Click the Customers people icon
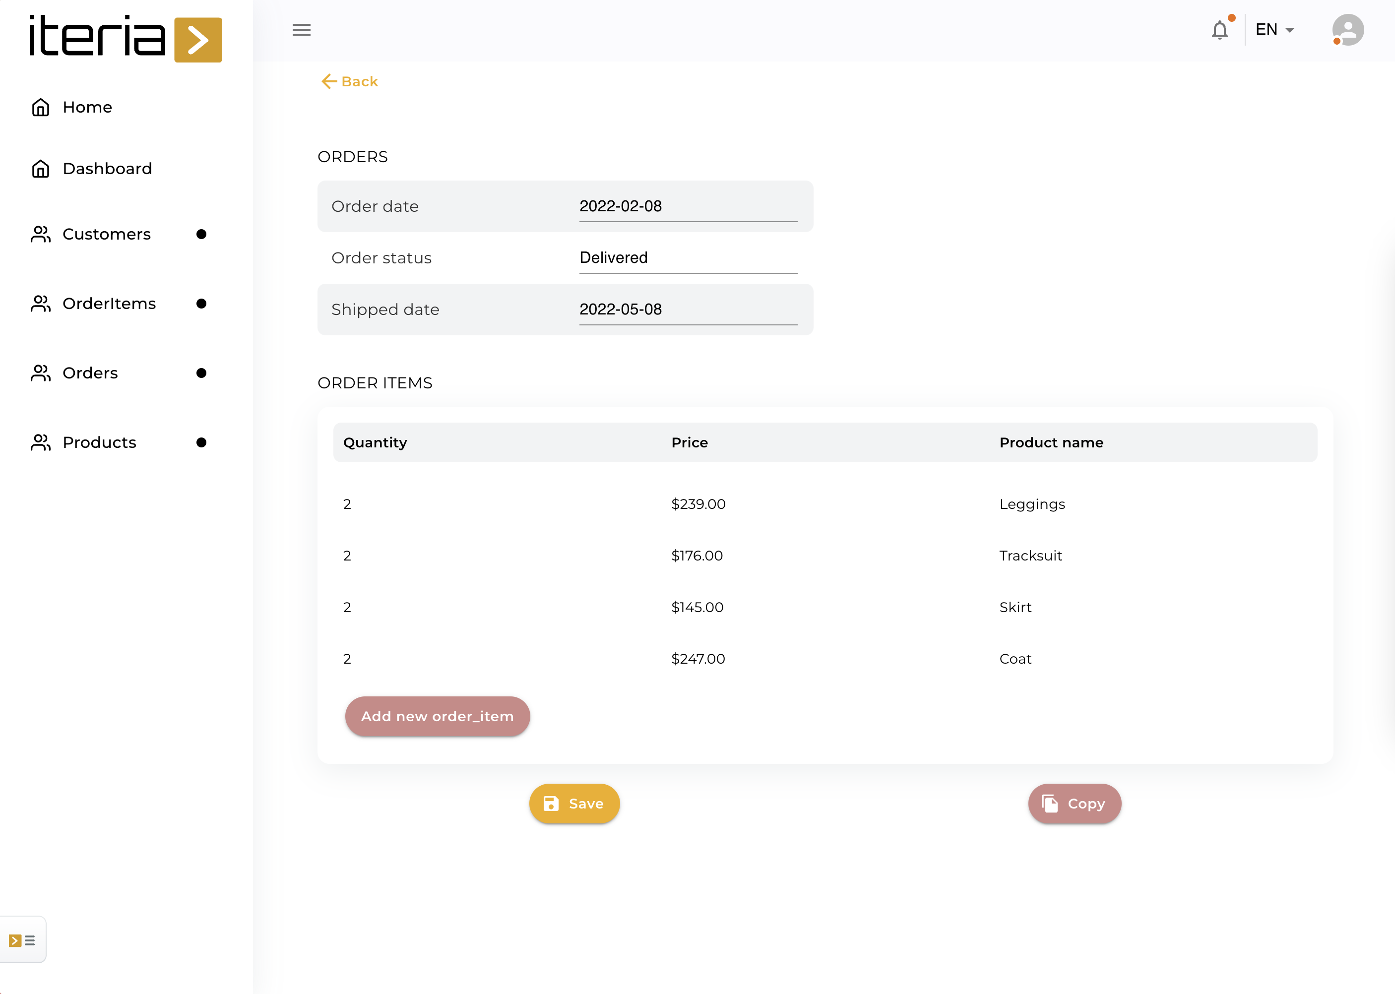Viewport: 1395px width, 994px height. pos(40,234)
